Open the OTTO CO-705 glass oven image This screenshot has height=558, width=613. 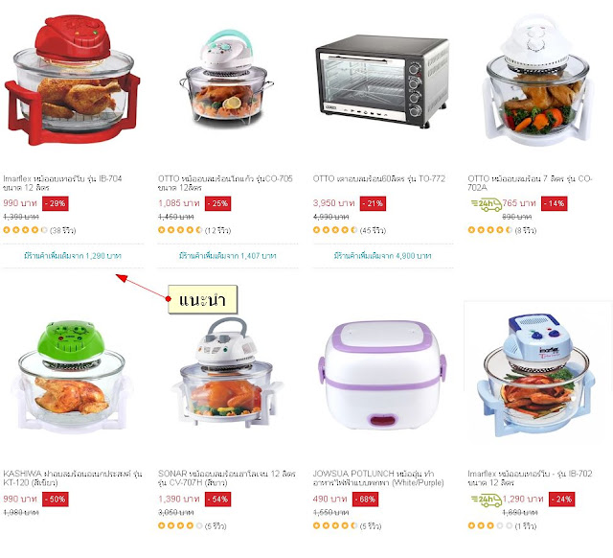(227, 79)
